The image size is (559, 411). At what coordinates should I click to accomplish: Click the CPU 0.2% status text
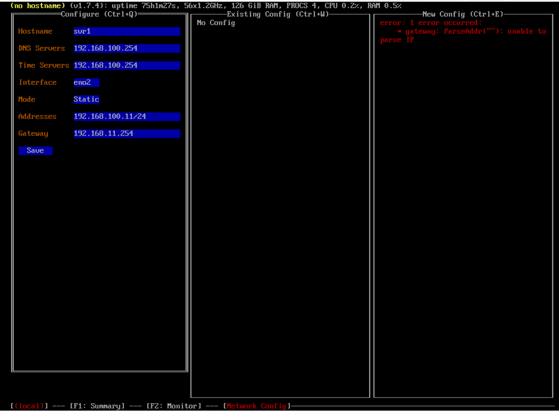342,6
